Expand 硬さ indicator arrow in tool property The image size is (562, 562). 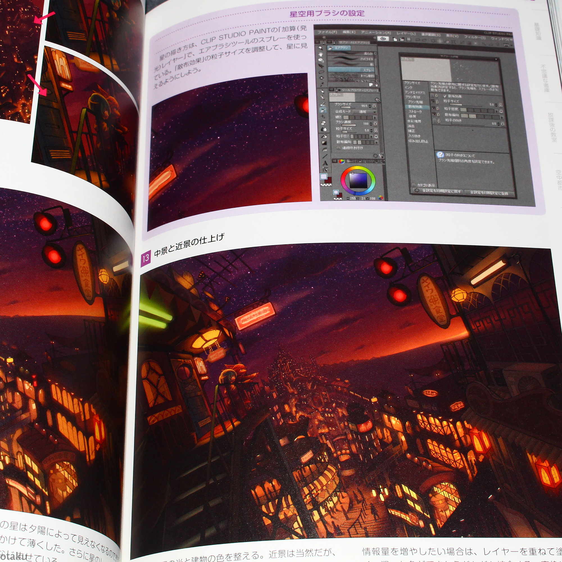pyautogui.click(x=375, y=118)
